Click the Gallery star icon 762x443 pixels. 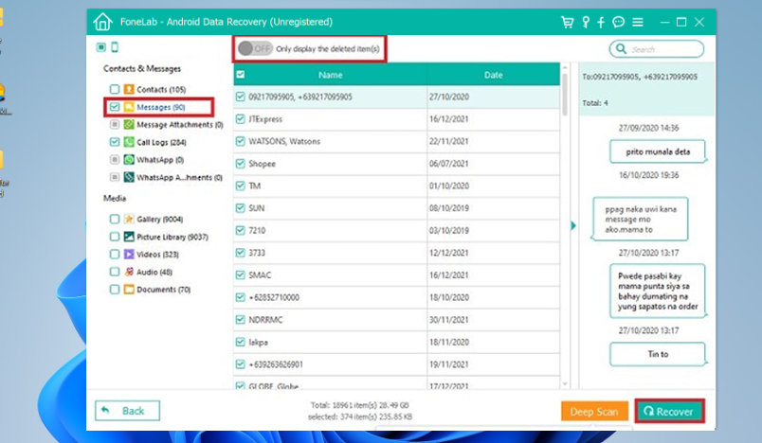[x=129, y=219]
